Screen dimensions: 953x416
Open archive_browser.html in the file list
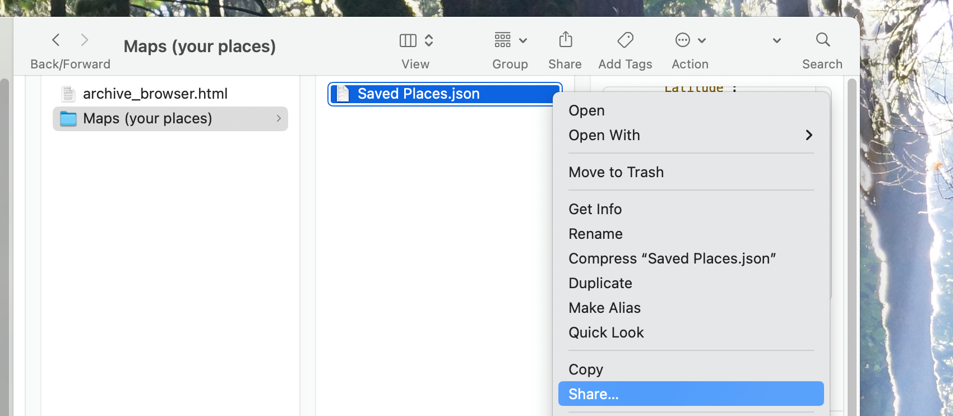(x=155, y=94)
